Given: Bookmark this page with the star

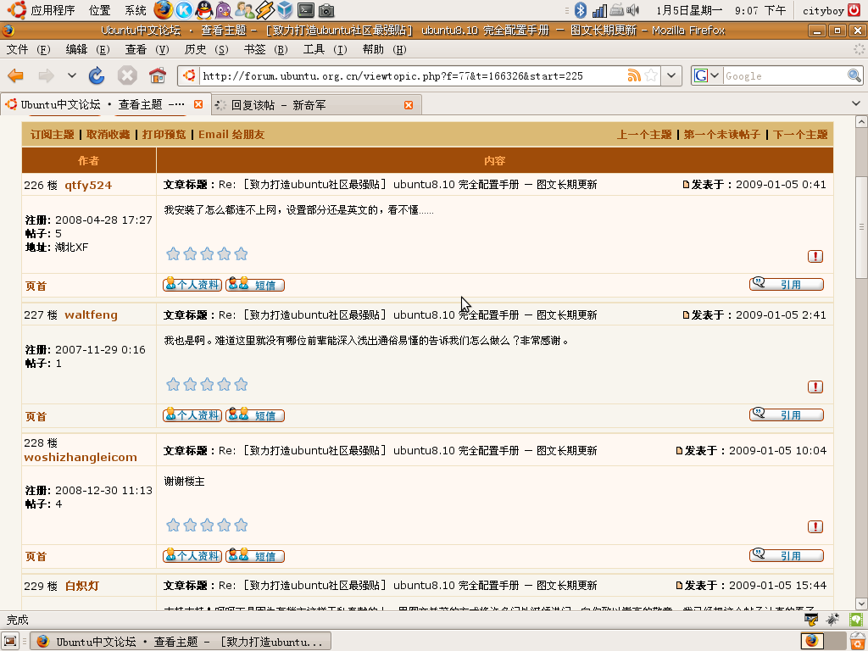Looking at the screenshot, I should coord(652,75).
